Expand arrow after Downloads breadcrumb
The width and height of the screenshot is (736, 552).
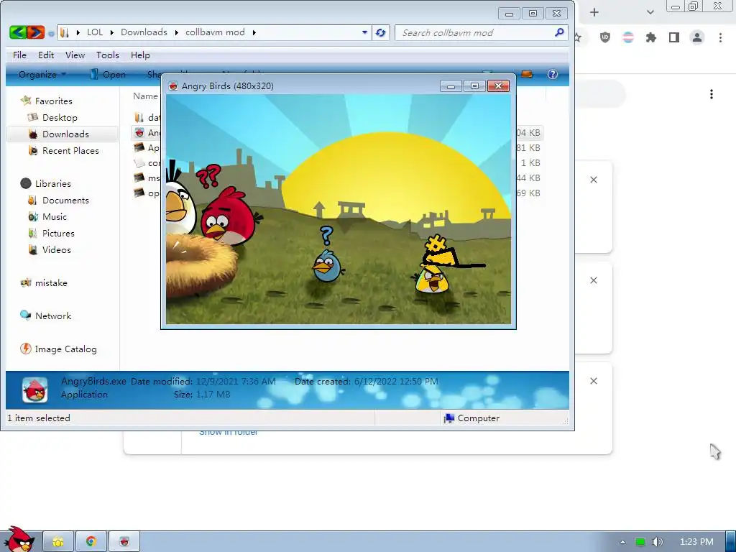pyautogui.click(x=177, y=32)
